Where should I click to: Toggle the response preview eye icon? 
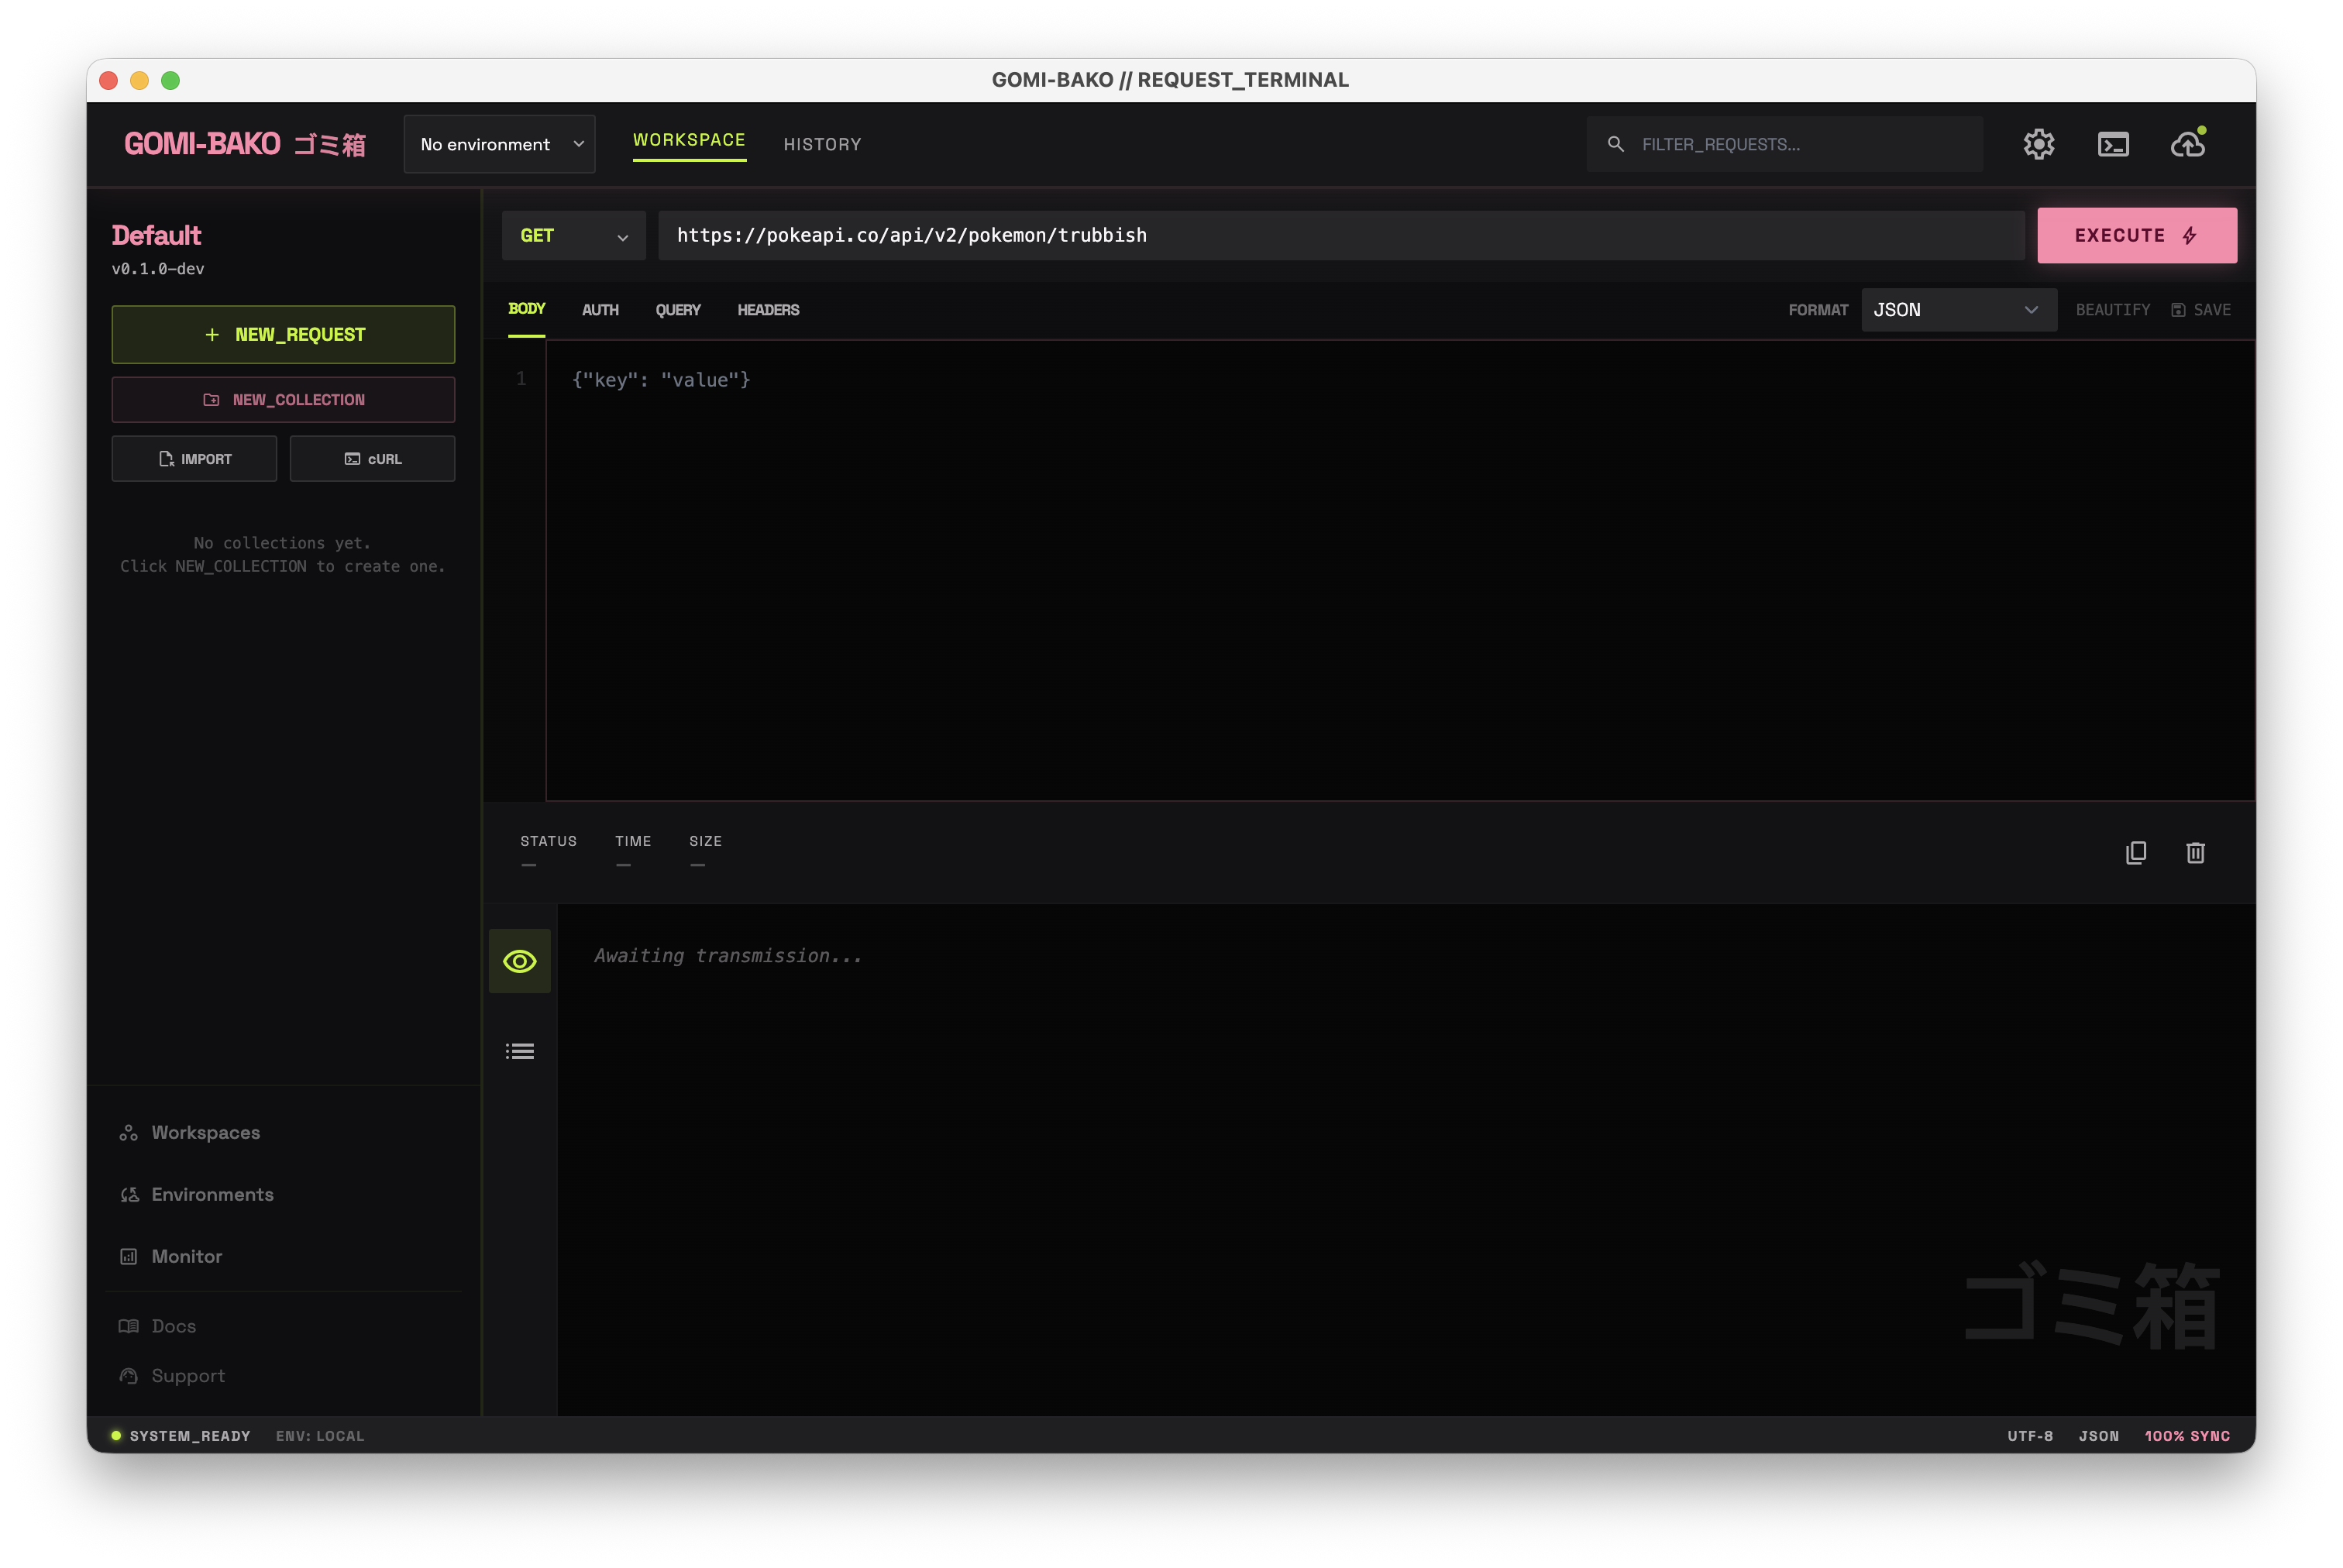coord(519,960)
